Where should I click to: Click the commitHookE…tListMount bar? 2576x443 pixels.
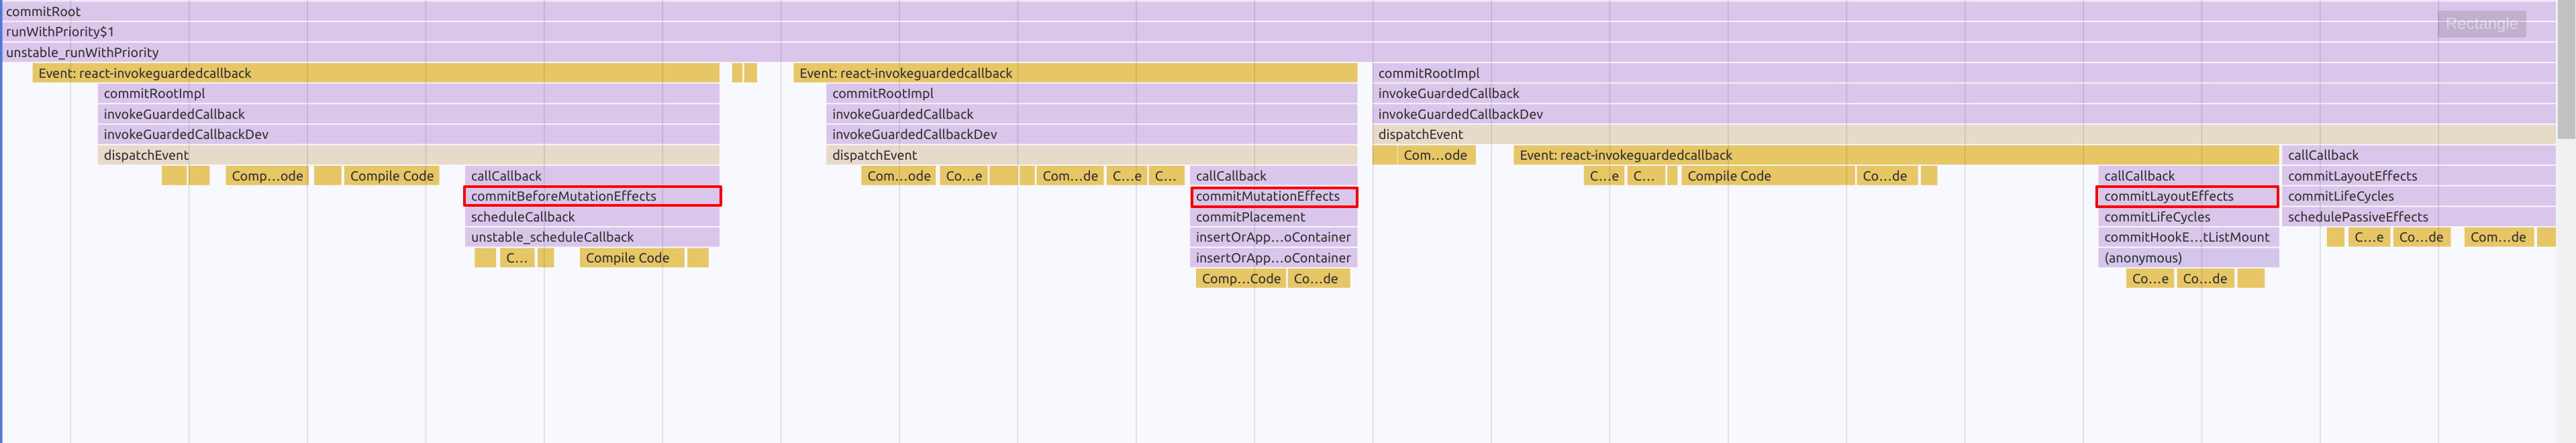click(2186, 237)
